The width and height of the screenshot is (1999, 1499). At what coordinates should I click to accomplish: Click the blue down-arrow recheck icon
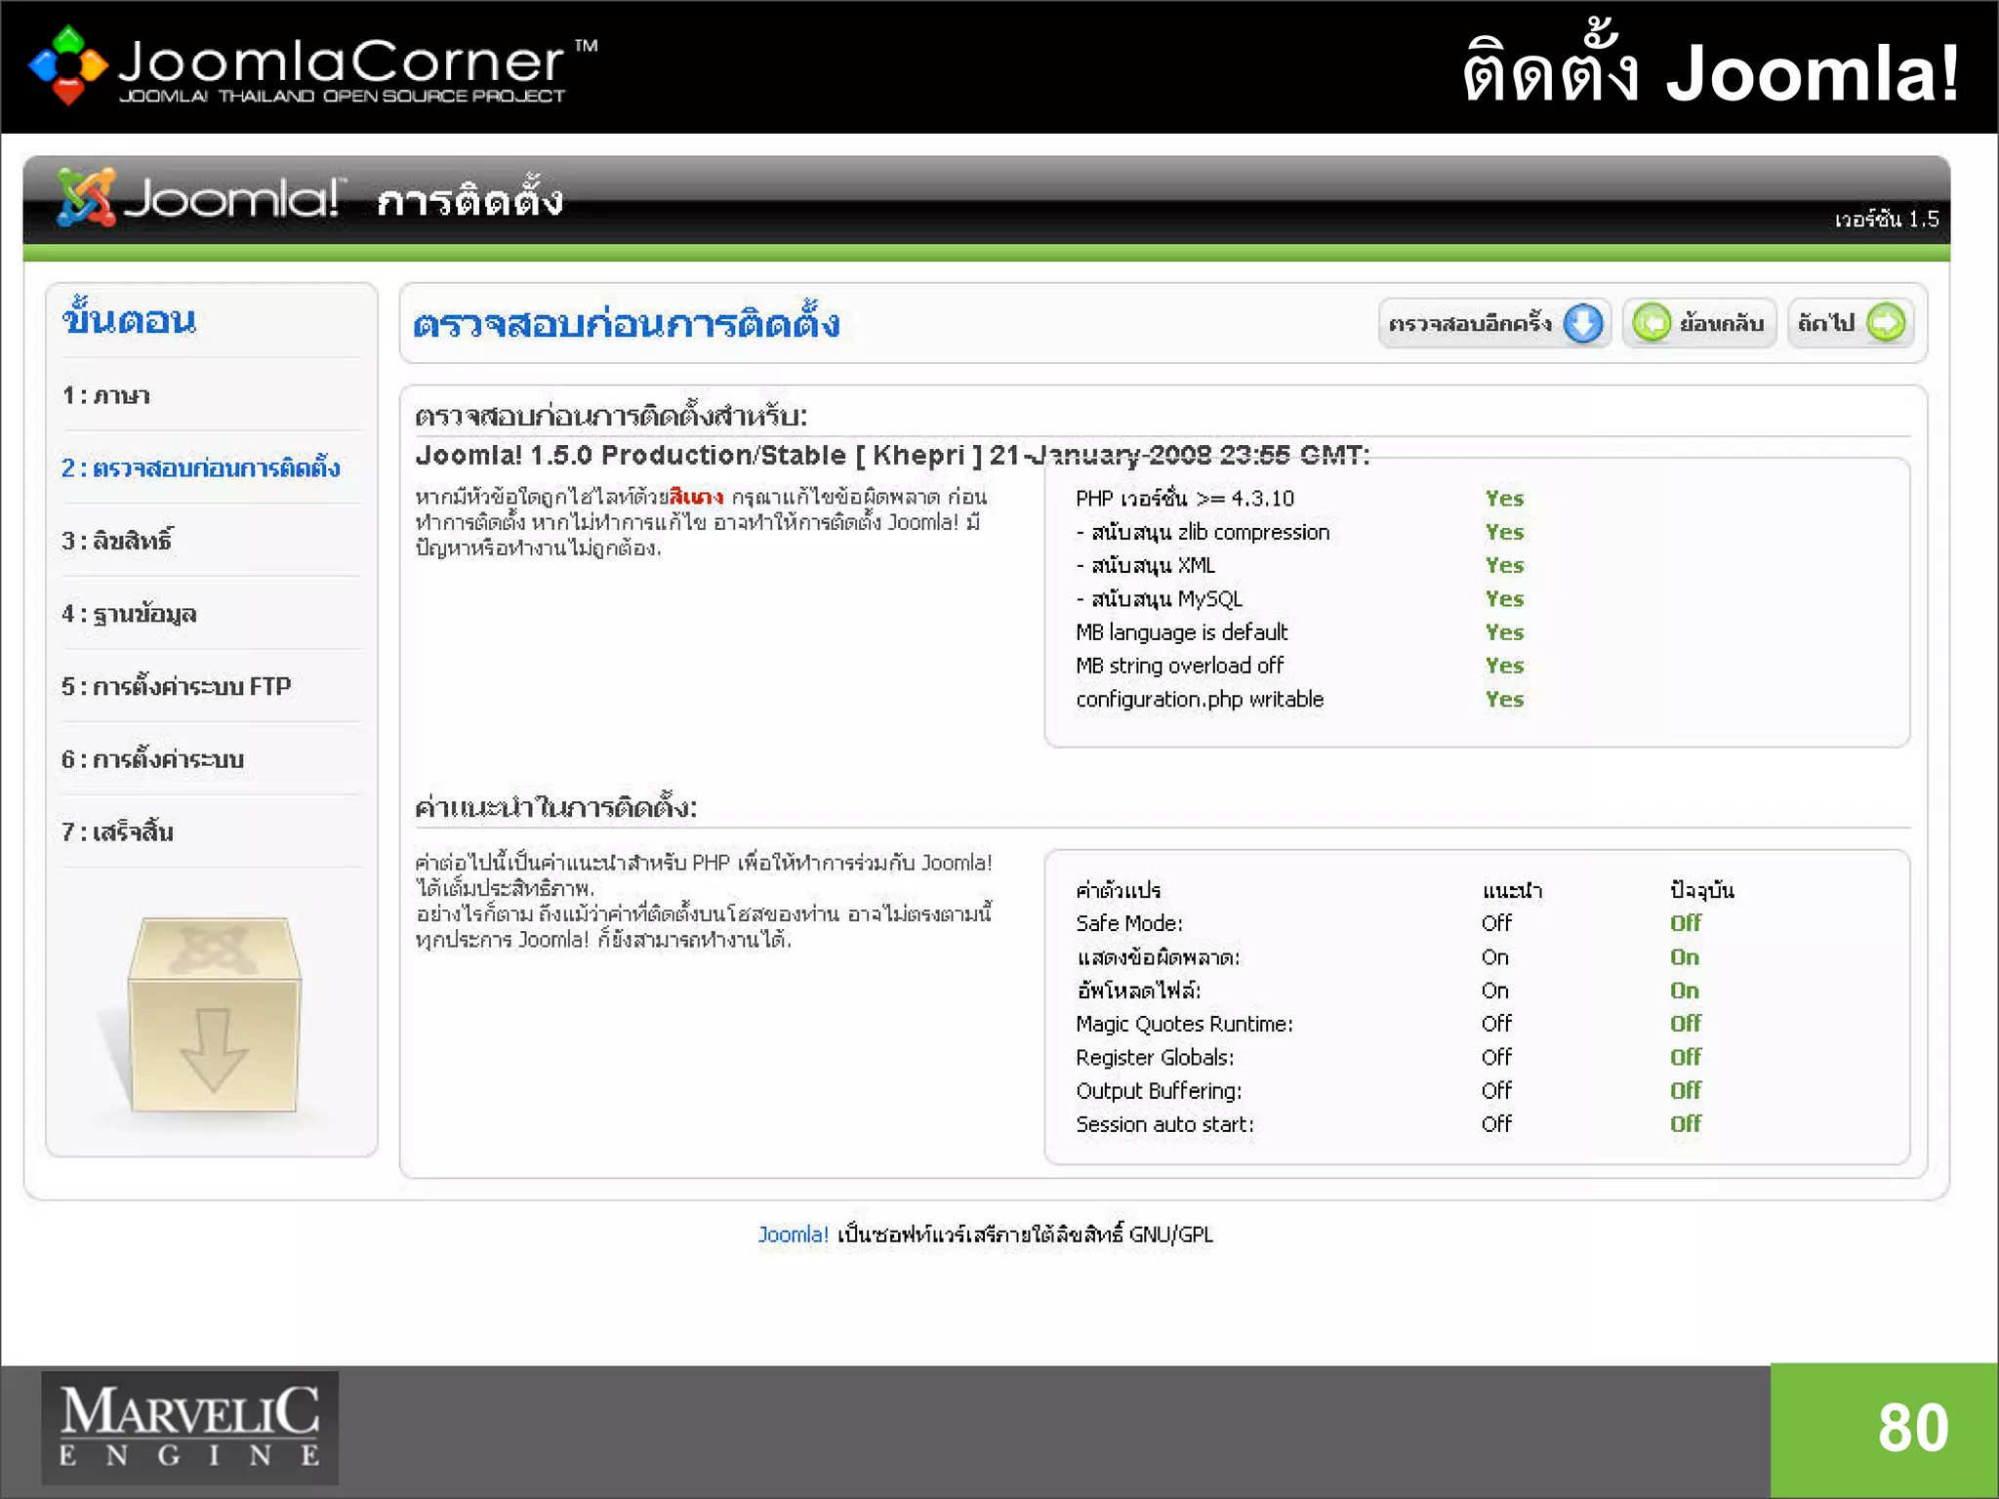1582,323
